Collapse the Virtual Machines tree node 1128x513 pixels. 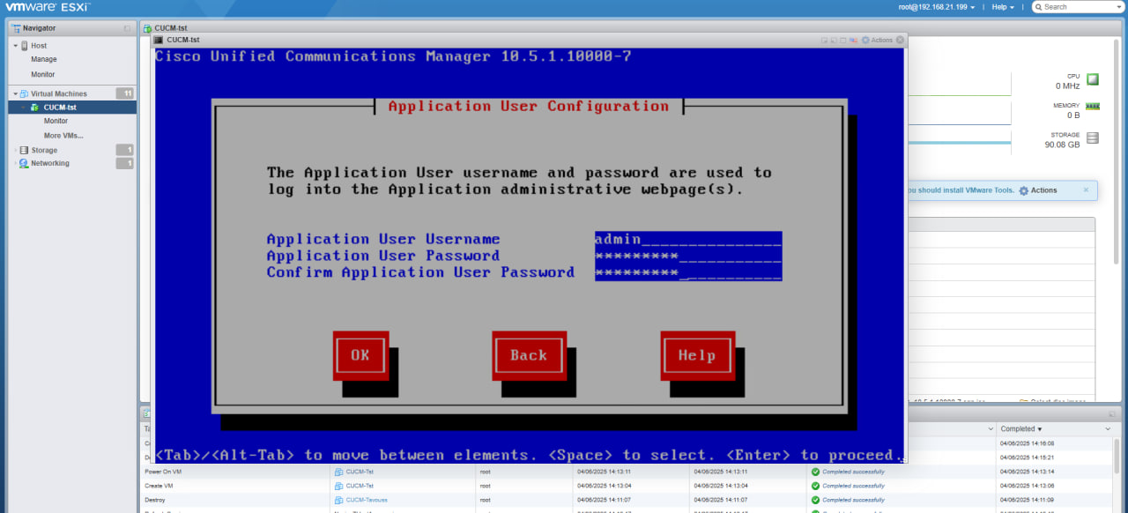pyautogui.click(x=15, y=93)
